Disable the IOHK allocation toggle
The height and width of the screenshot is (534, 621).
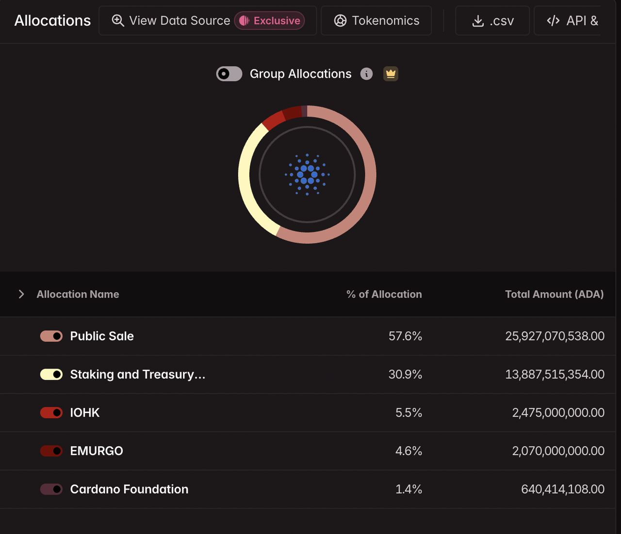pyautogui.click(x=51, y=413)
